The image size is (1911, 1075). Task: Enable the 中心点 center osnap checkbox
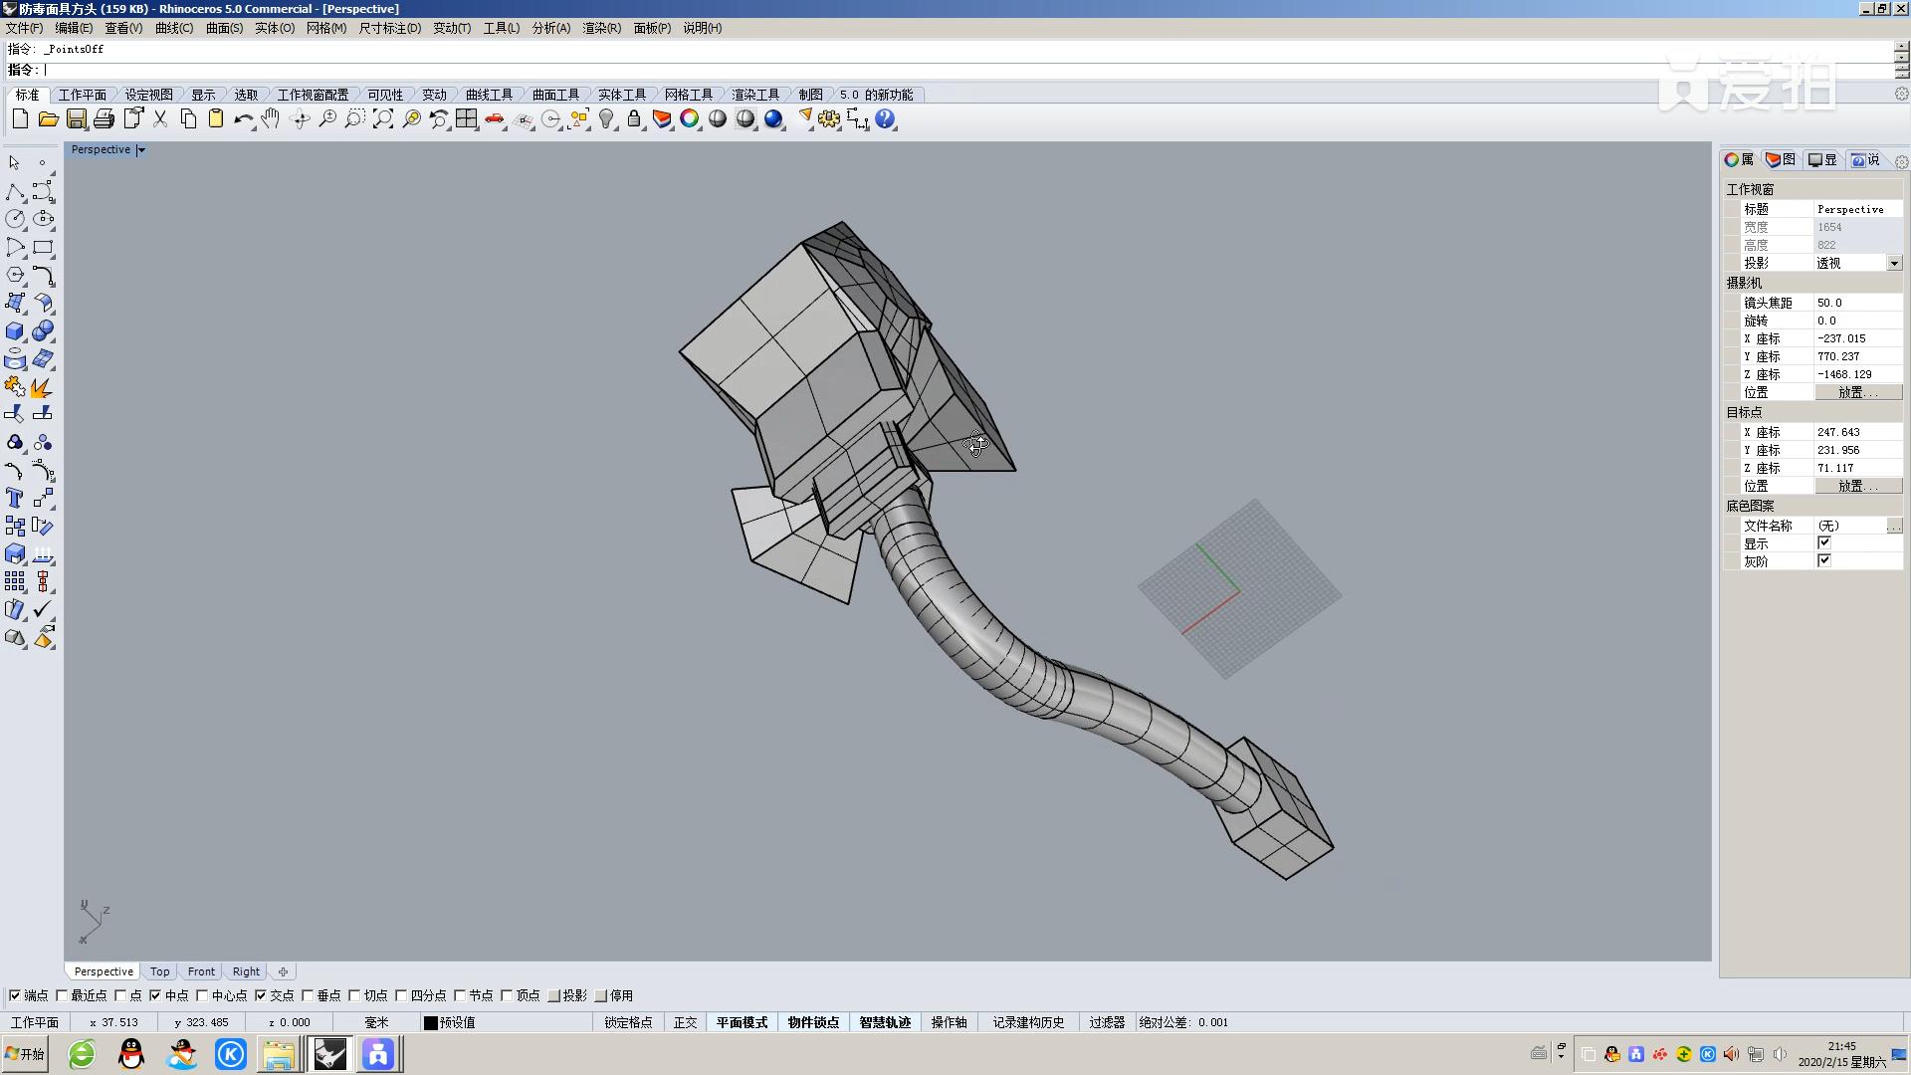pos(202,995)
